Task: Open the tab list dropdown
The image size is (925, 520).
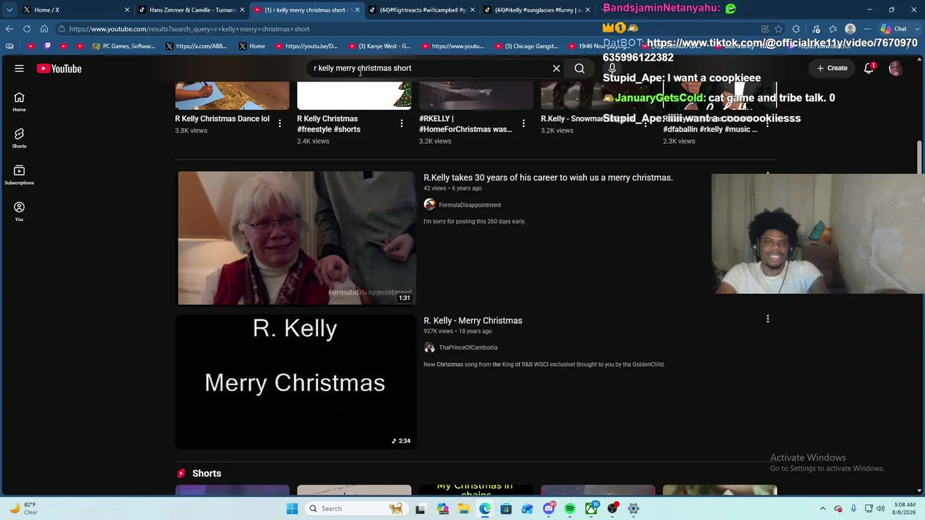Action: 9,9
